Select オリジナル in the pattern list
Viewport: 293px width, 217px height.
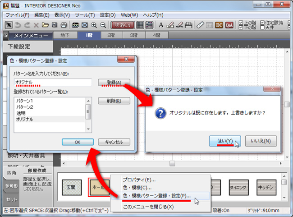pyautogui.click(x=50, y=120)
